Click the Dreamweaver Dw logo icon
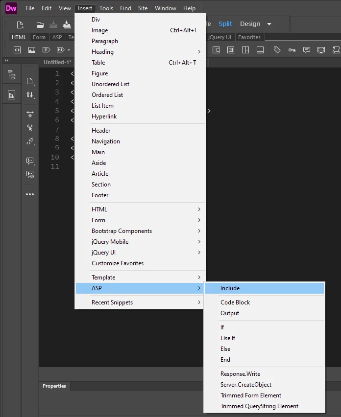This screenshot has width=341, height=417. point(11,8)
